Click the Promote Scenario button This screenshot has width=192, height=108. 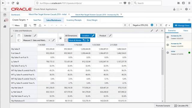[x=163, y=106]
